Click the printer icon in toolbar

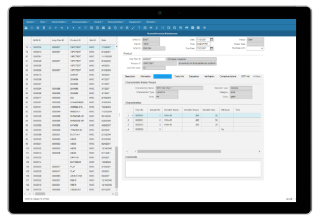click(187, 28)
